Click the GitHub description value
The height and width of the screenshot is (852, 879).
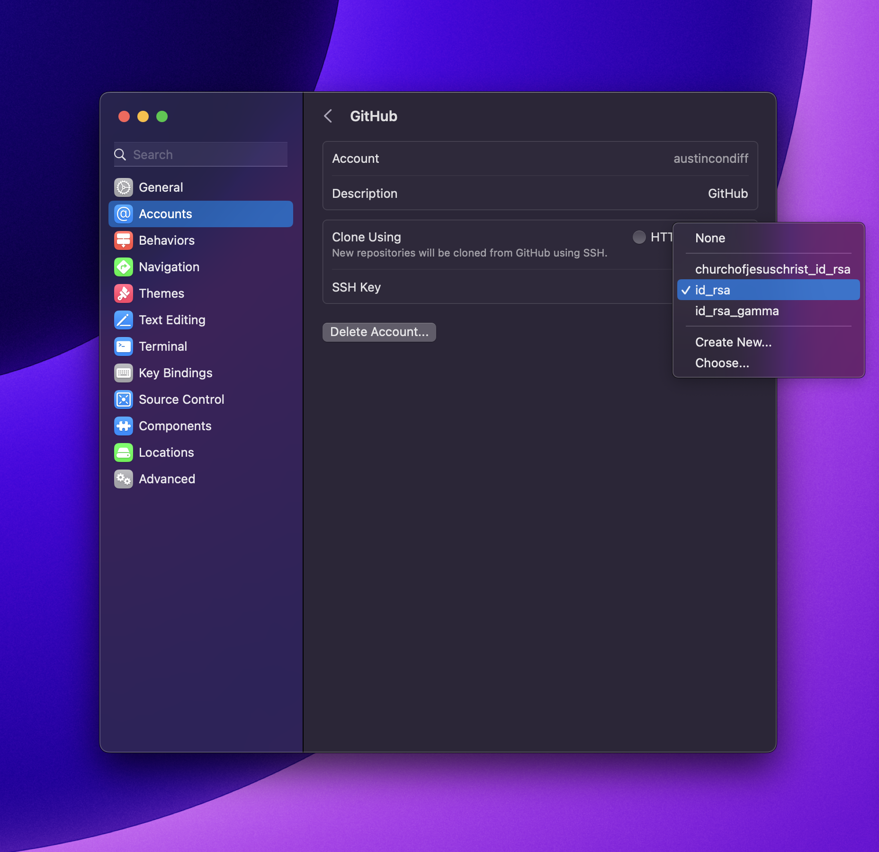[x=727, y=194]
